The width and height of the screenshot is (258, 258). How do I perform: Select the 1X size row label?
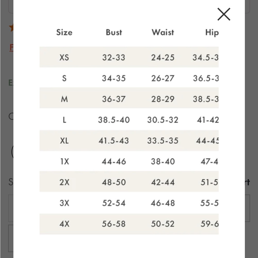click(64, 162)
